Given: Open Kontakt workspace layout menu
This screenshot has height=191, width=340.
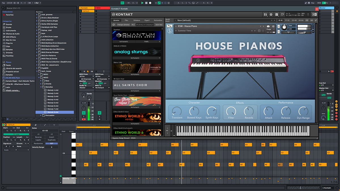Looking at the screenshot, I should click(277, 14).
